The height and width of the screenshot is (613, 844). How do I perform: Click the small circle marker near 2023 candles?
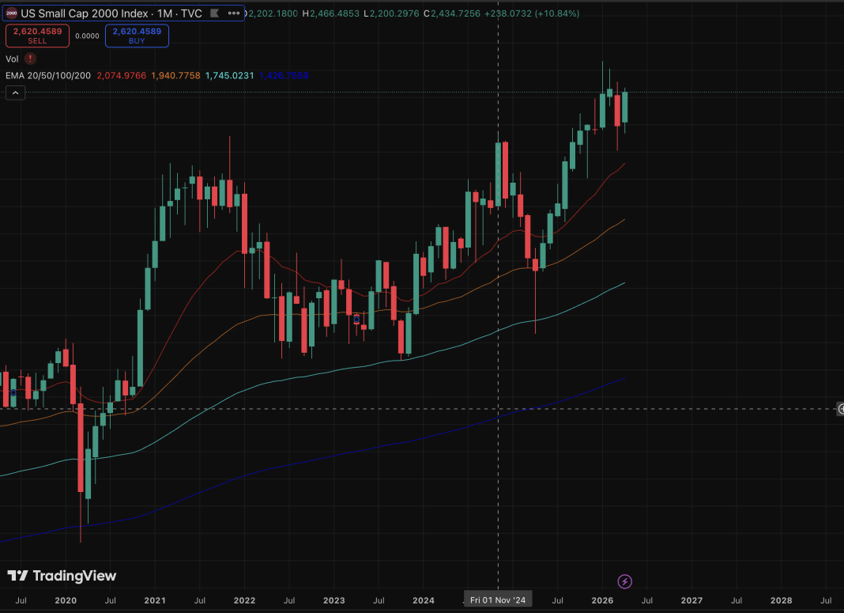pyautogui.click(x=356, y=320)
